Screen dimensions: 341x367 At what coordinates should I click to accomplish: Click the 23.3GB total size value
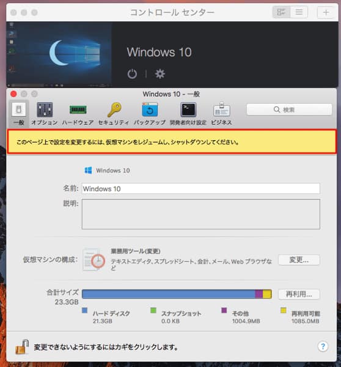67,302
